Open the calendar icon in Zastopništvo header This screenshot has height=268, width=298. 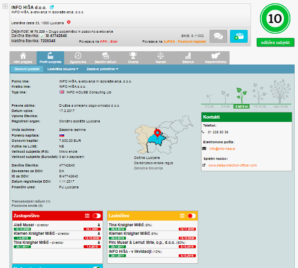[87, 216]
